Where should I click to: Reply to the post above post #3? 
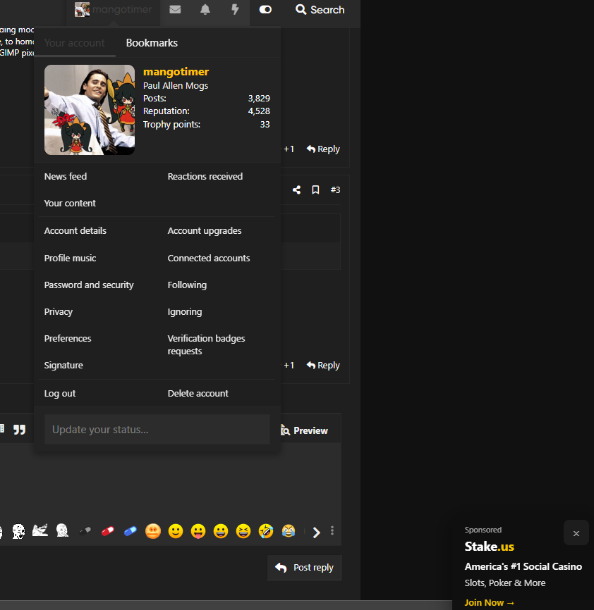point(323,149)
